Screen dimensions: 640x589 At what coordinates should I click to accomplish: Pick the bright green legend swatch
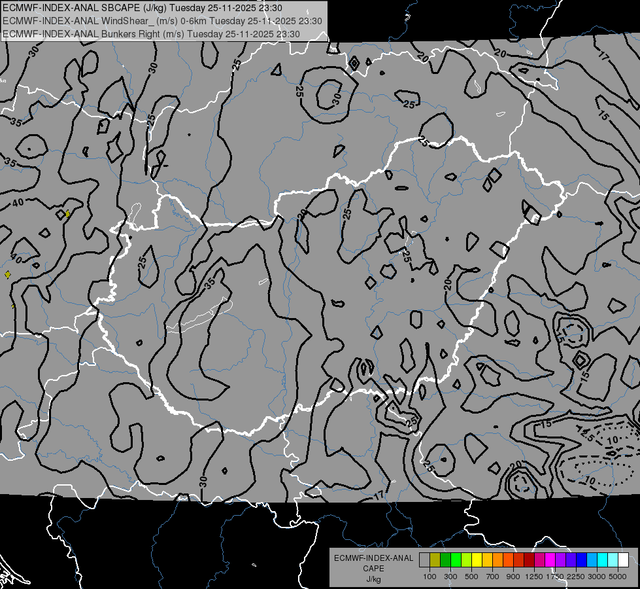456,560
